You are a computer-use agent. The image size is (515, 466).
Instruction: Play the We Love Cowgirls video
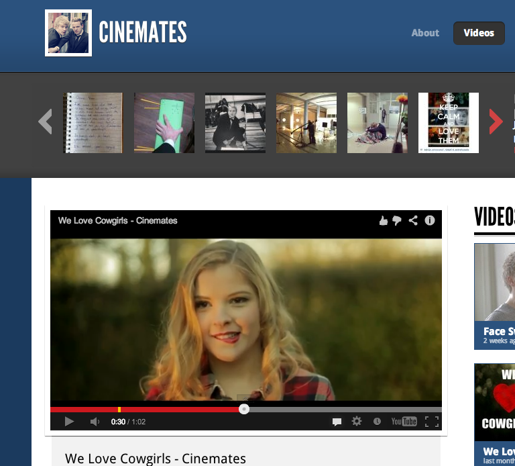[69, 422]
